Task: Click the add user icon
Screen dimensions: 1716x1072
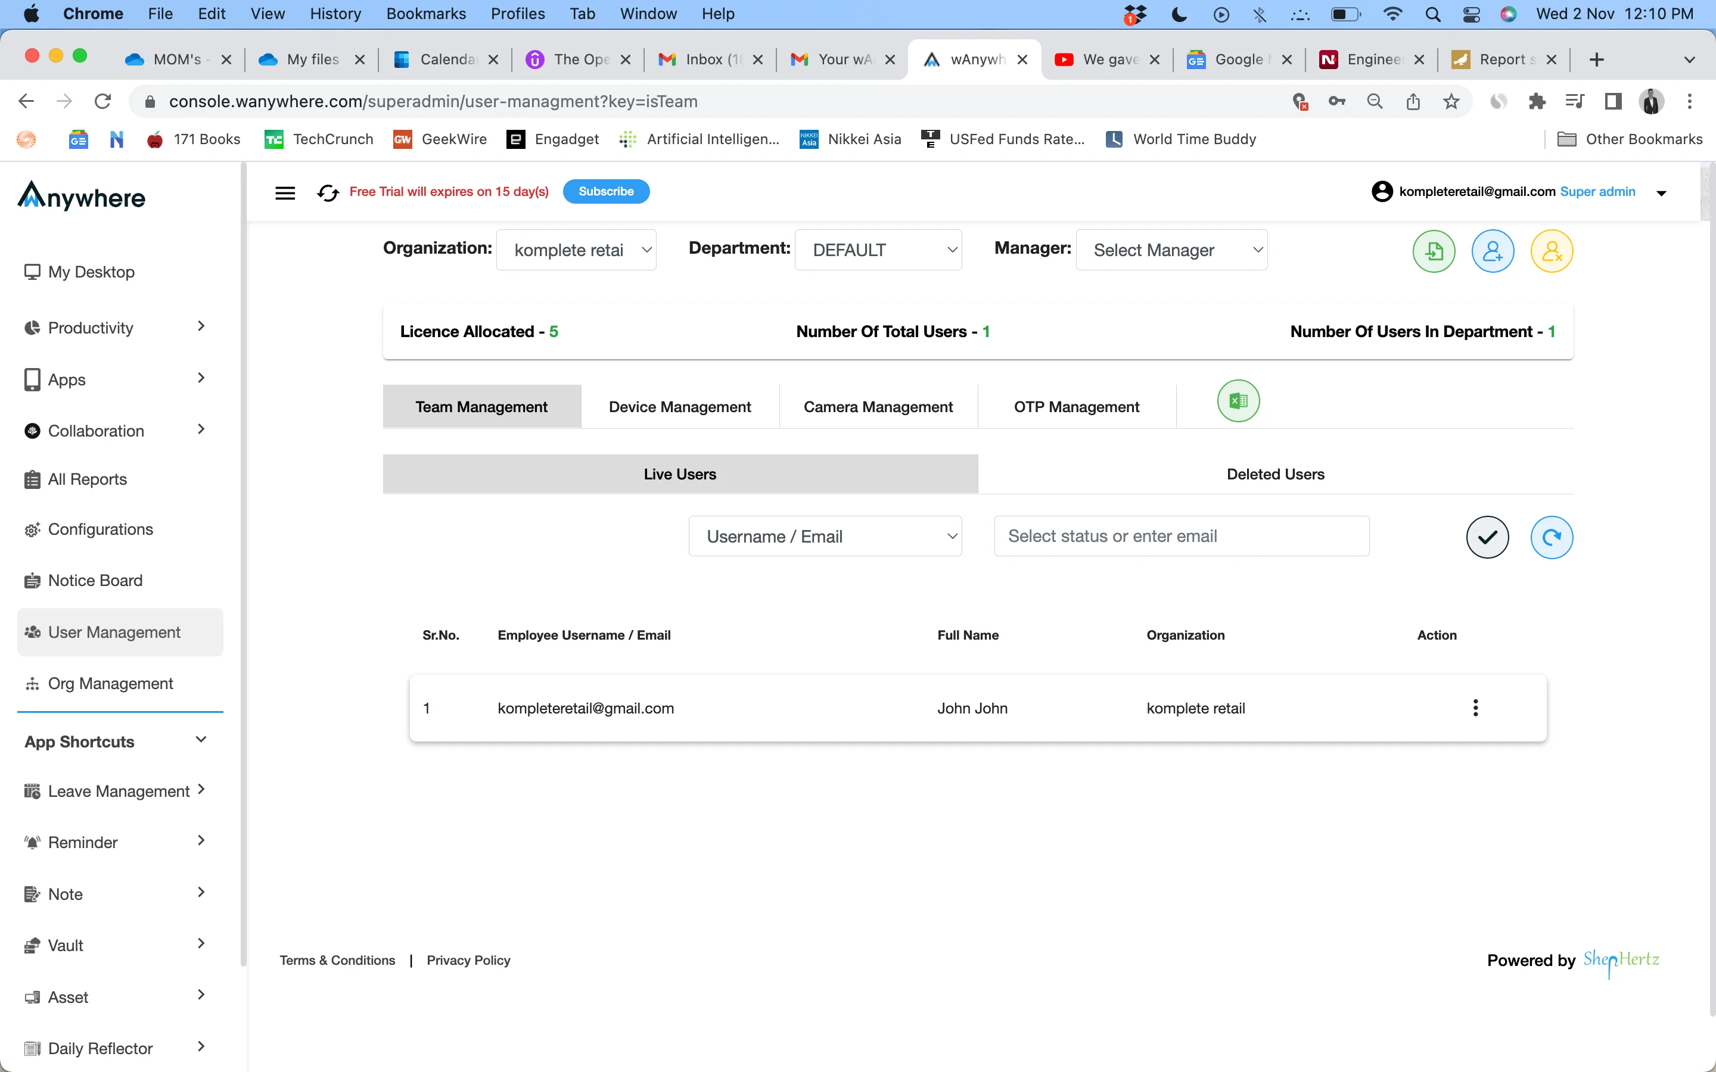Action: (x=1493, y=252)
